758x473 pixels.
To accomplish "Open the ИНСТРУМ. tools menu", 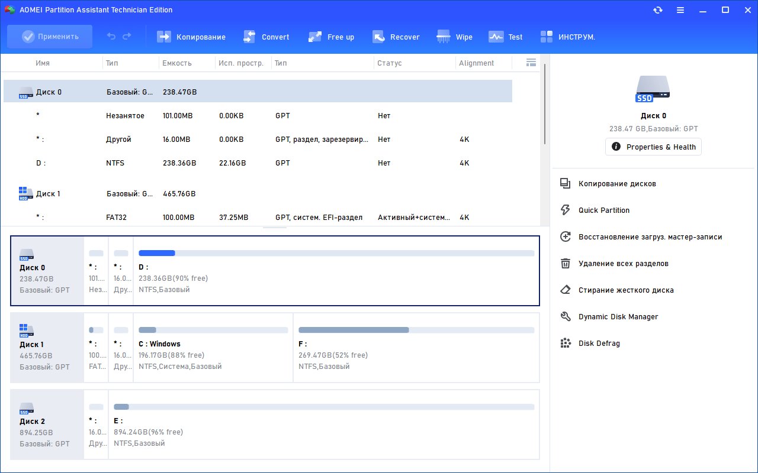I will pyautogui.click(x=567, y=37).
